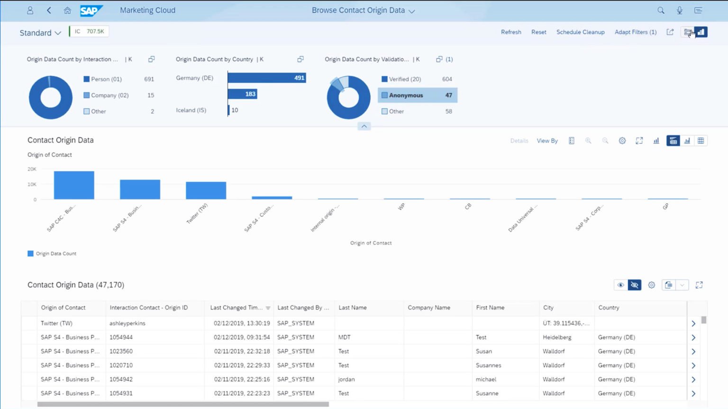Zoom in on Origin of Contact chart
The image size is (728, 409).
tap(588, 141)
